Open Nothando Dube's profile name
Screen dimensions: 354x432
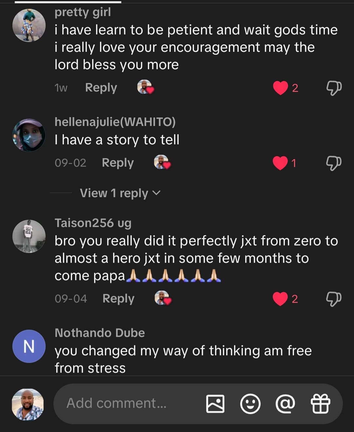point(100,333)
